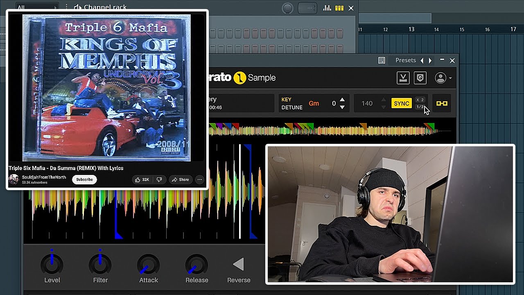Click the Serato download/import sample icon

coord(403,78)
